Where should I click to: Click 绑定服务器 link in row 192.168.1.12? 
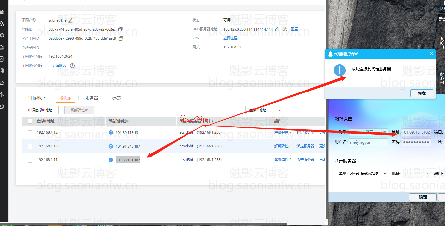tap(306, 132)
